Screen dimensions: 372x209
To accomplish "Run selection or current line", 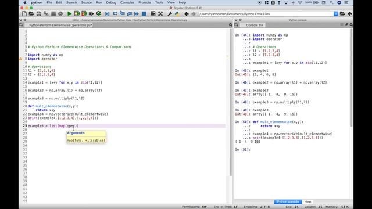I will (x=91, y=14).
